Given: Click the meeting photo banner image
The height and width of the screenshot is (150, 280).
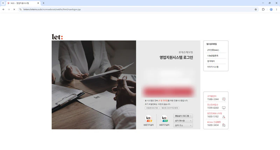Looking at the screenshot, I should click(x=94, y=85).
